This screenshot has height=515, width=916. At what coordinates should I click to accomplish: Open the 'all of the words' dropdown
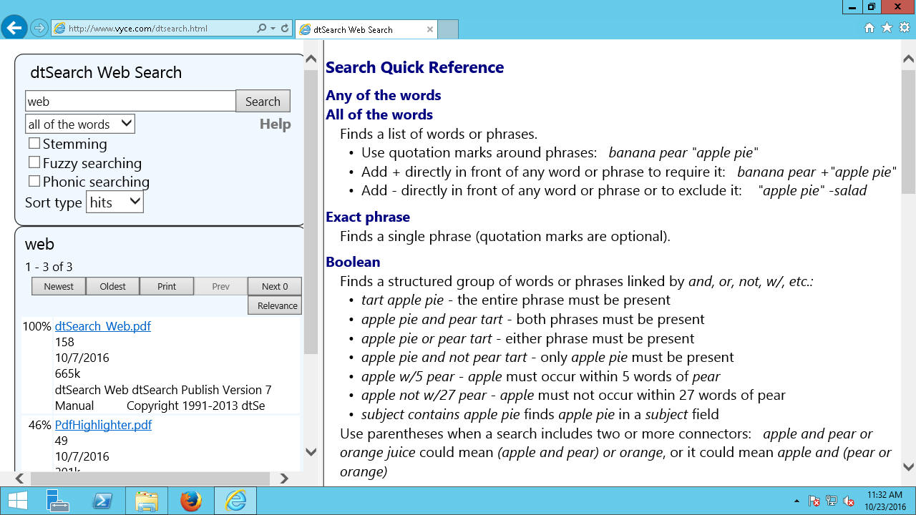[x=80, y=124]
